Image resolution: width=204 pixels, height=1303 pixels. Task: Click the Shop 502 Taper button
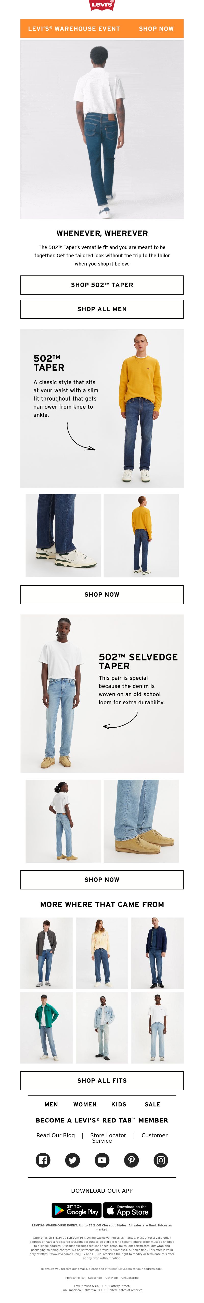(102, 285)
